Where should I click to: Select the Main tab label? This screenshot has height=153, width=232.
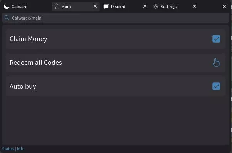click(66, 7)
